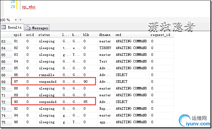
Task: Click AWAITING COMMAND in spid 81 row
Action: [131, 41]
